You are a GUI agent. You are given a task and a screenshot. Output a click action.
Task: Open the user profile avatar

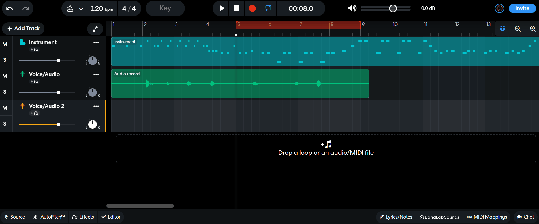click(x=499, y=8)
